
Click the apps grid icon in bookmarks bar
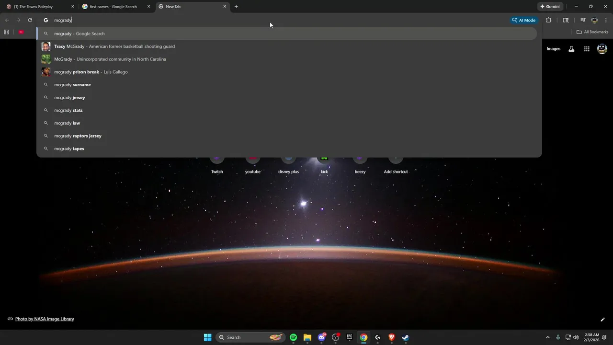tap(6, 32)
